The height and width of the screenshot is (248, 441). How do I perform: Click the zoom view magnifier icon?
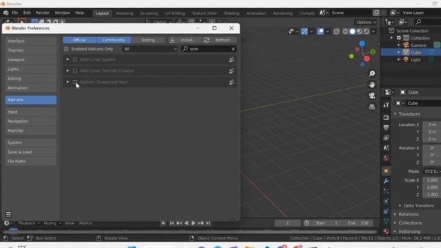(372, 74)
